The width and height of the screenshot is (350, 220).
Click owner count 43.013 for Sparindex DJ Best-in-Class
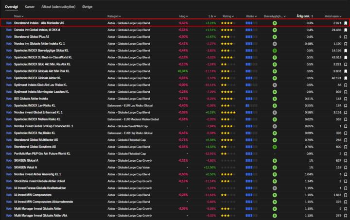pos(336,57)
